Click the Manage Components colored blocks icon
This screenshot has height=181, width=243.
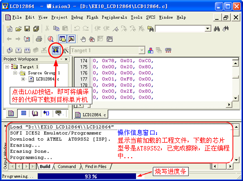[x=151, y=50]
